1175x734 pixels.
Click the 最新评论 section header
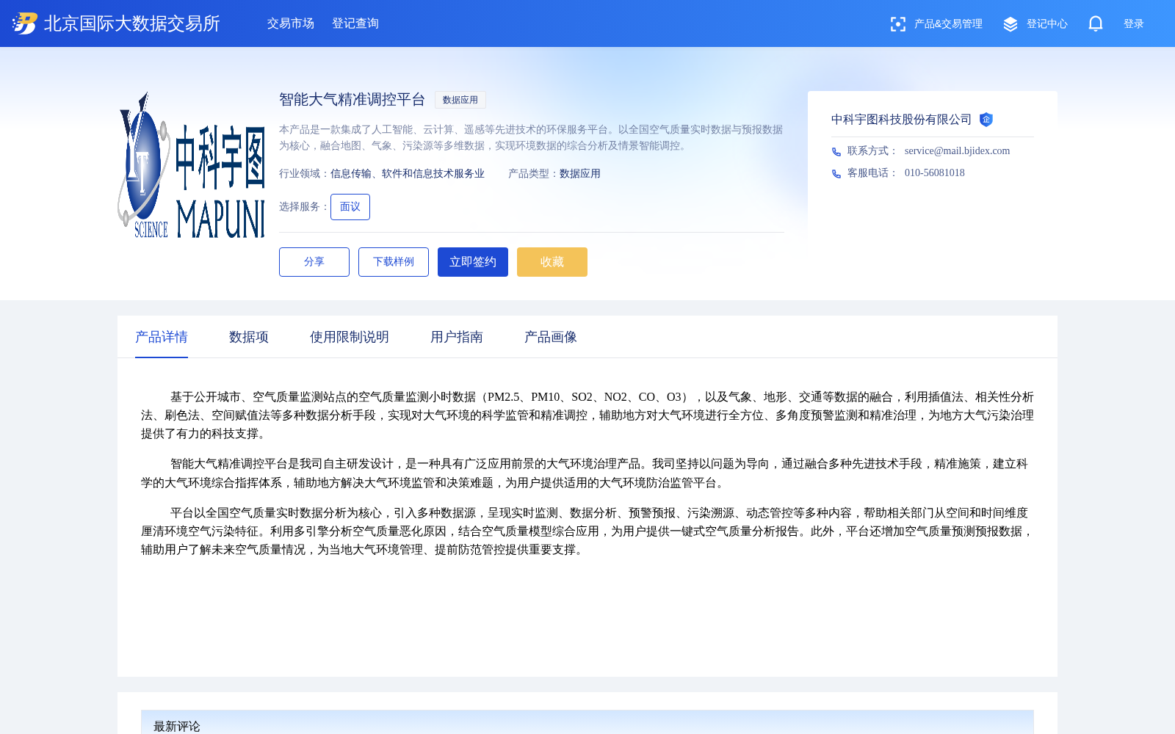(177, 726)
